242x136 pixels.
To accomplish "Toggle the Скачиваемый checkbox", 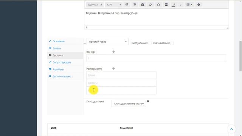I will click(172, 43).
